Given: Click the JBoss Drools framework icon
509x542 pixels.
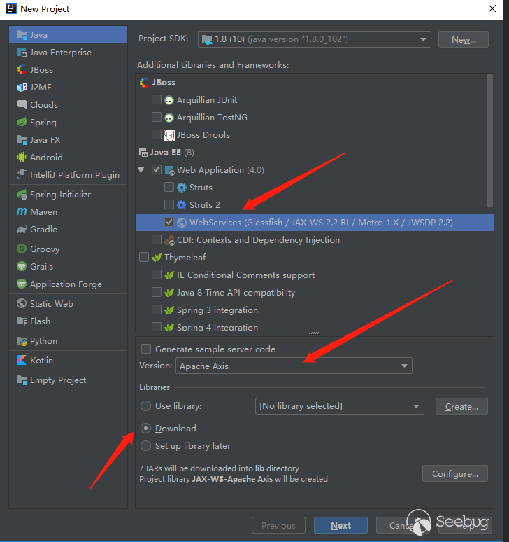Looking at the screenshot, I should (x=169, y=135).
